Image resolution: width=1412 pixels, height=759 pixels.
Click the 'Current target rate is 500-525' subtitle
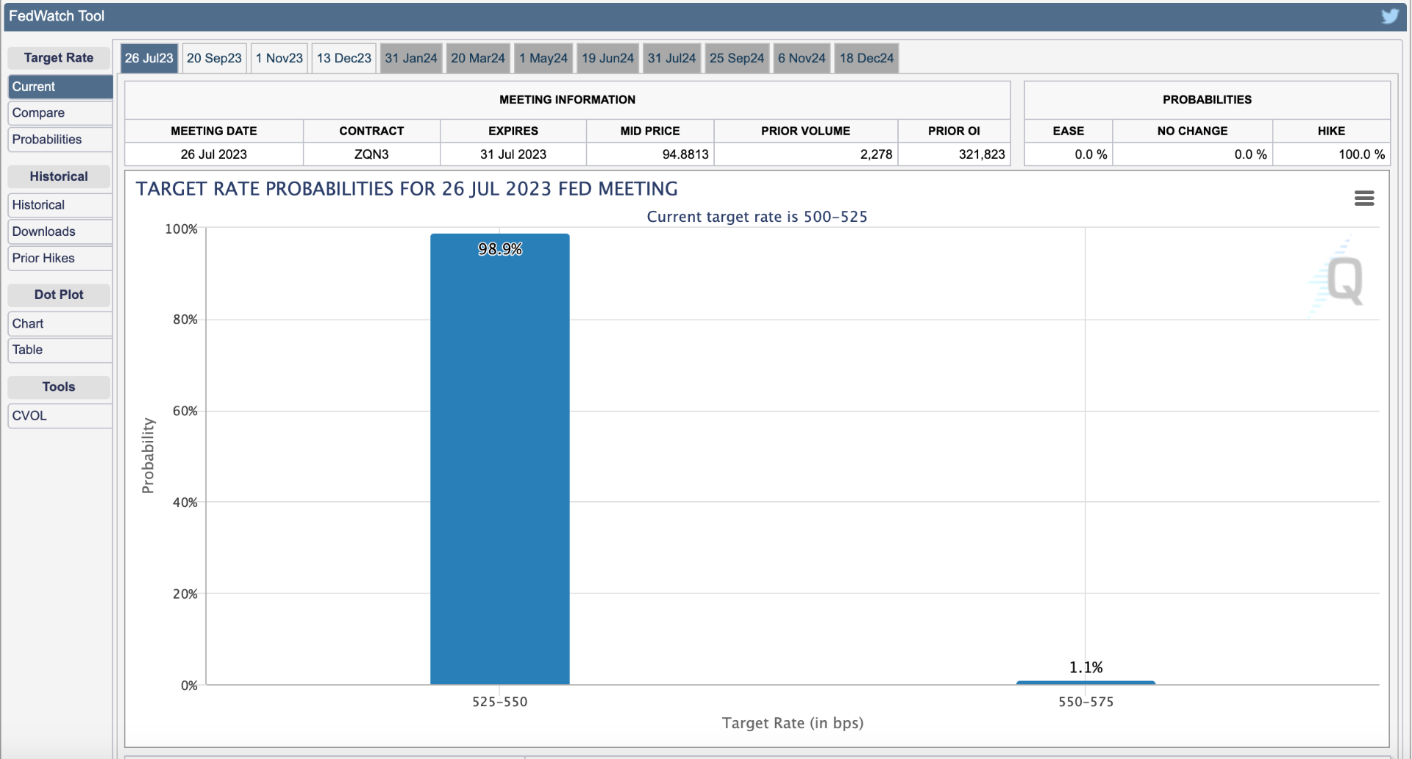[757, 217]
